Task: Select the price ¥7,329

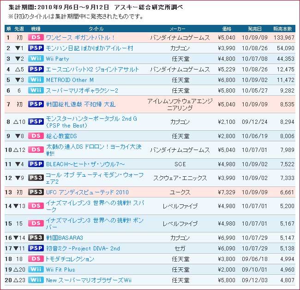Action: click(227, 192)
